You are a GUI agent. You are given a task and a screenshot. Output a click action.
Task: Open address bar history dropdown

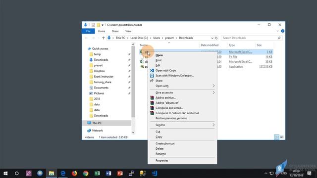pyautogui.click(x=212, y=38)
